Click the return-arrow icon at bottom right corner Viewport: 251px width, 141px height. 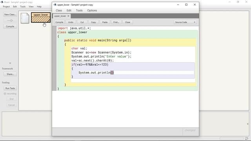pyautogui.click(x=247, y=138)
